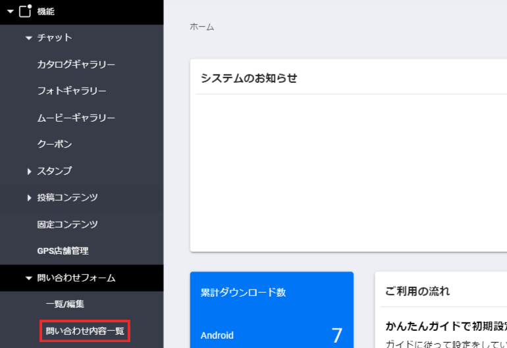Open 一覧/編集 under 問い合わせフォーム

point(65,304)
